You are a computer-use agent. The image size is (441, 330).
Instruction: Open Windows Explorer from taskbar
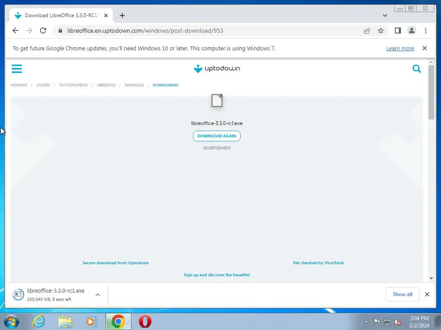[65, 322]
